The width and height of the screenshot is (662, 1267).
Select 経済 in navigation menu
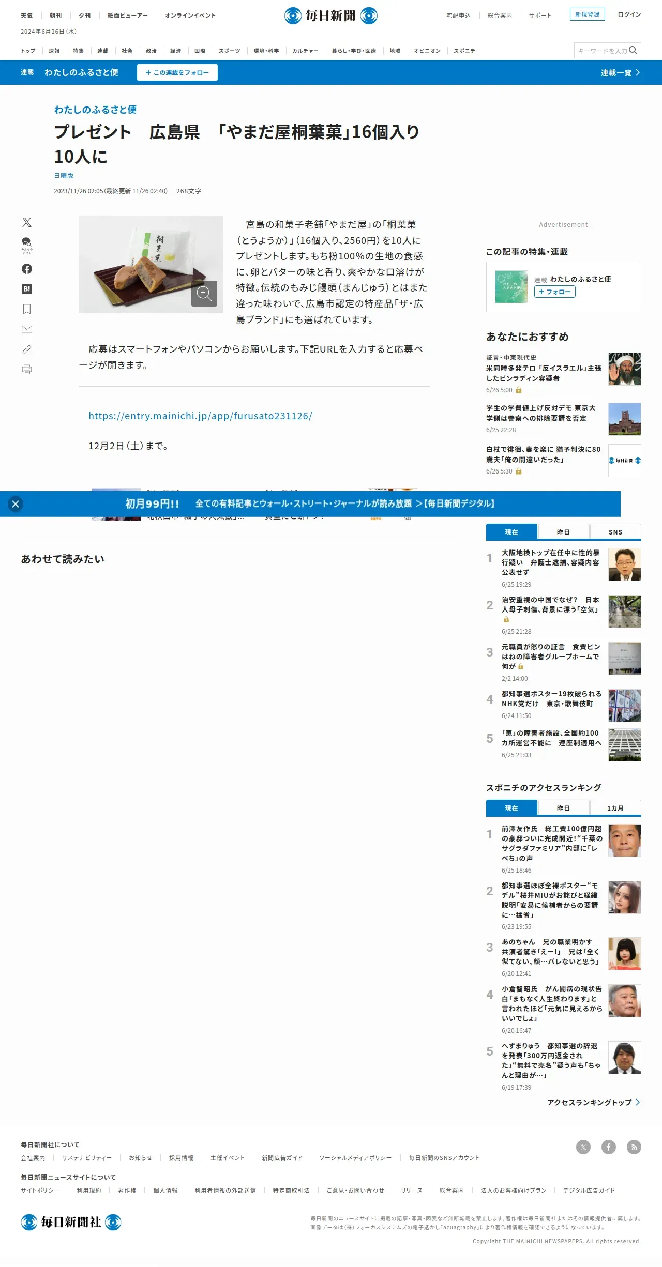(176, 51)
